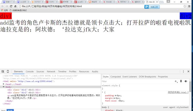Open the Resources tab
This screenshot has height=111, width=193.
click(84, 72)
